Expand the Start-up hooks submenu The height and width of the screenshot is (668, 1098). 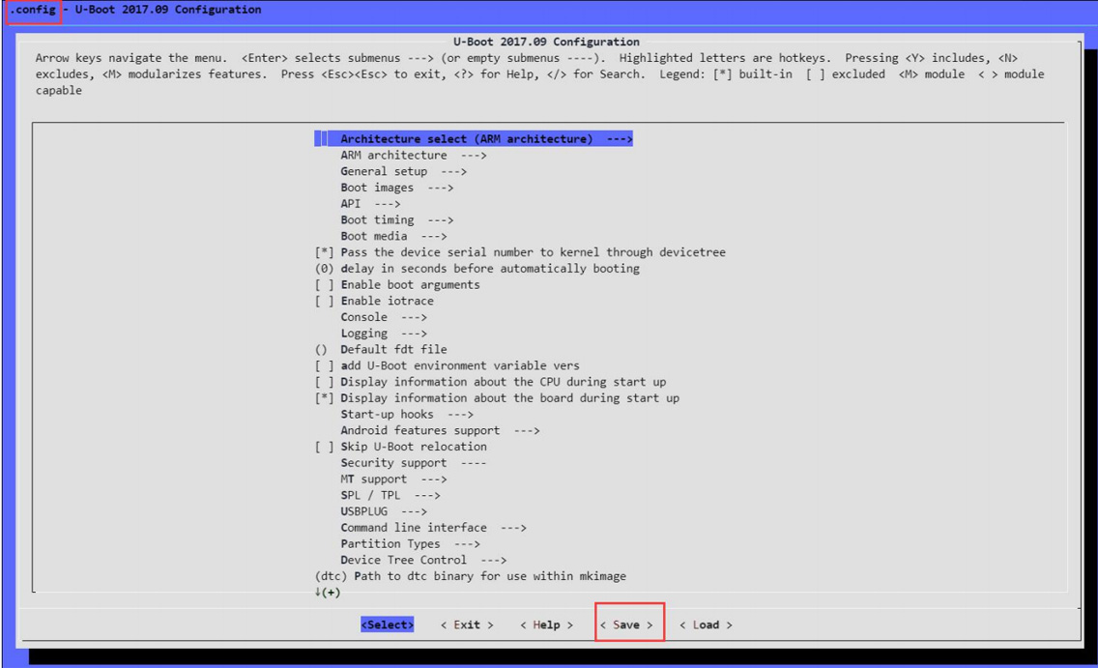point(407,415)
